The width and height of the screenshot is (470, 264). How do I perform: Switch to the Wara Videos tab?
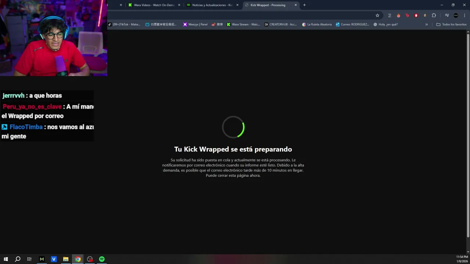tap(153, 5)
